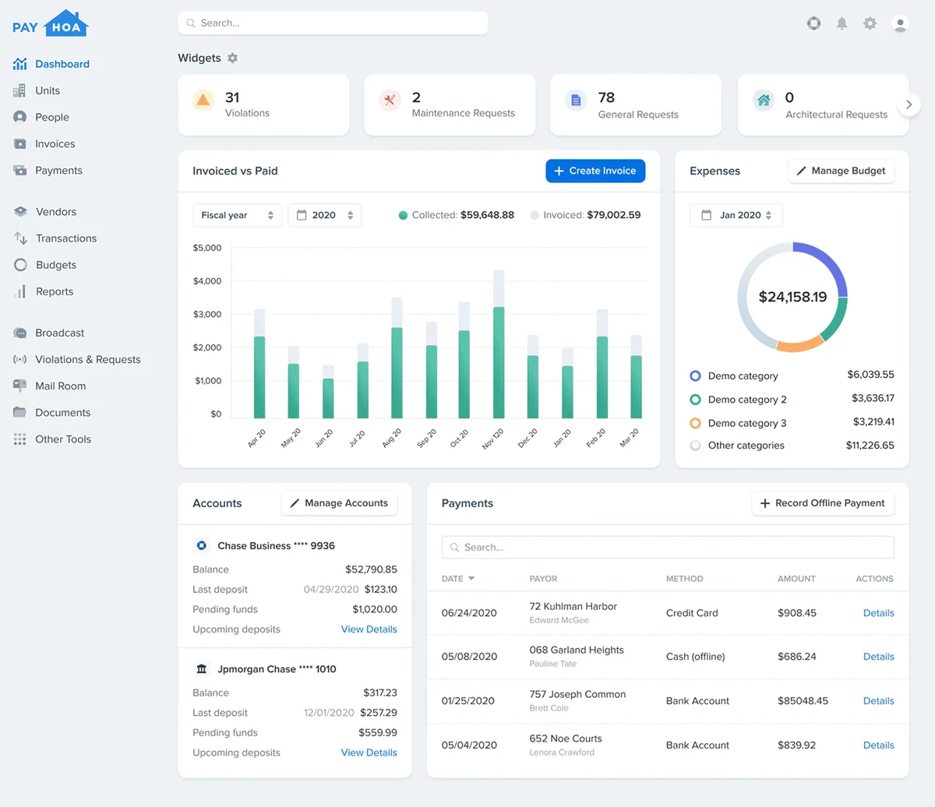935x807 pixels.
Task: Click the Transactions arrows icon
Action: (20, 238)
